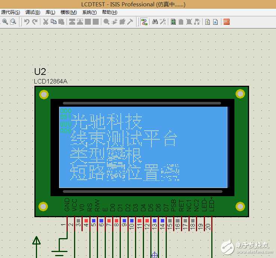Viewport: 276px width, 258px height.
Task: Open the 模板(M) menu
Action: click(69, 12)
